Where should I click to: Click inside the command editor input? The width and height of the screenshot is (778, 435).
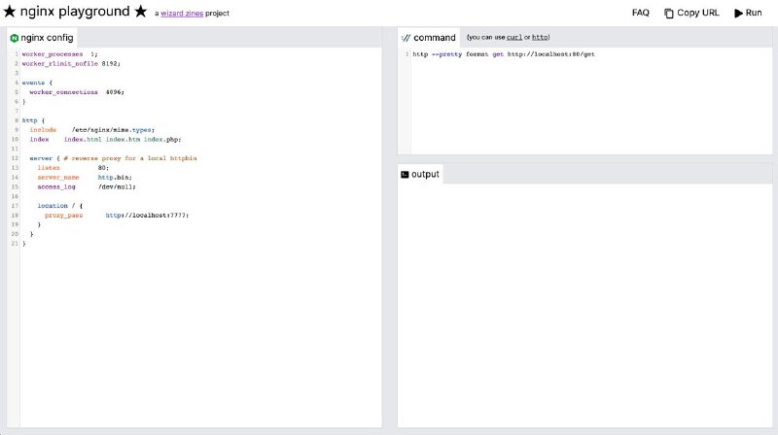coord(591,102)
